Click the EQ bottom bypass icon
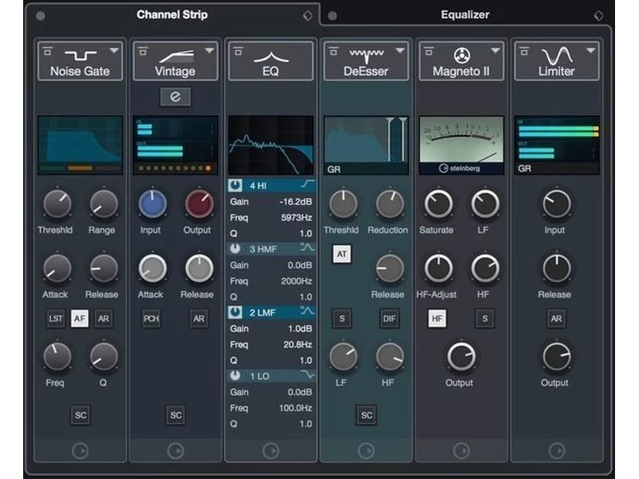Image resolution: width=639 pixels, height=479 pixels. click(271, 451)
